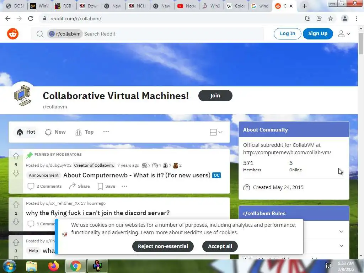Screen dimensions: 364x273
Task: Go back using browser back arrow
Action: point(8,18)
